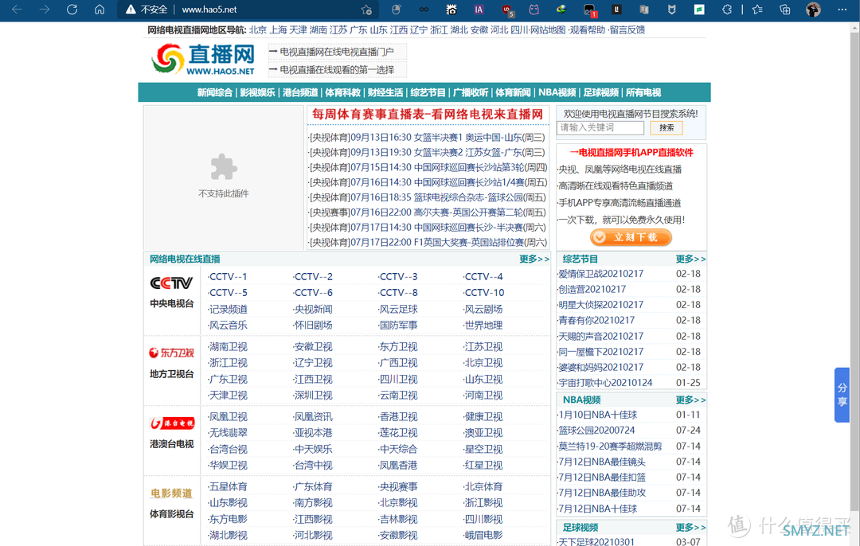
Task: Open the green chat bubble extension
Action: pos(699,10)
